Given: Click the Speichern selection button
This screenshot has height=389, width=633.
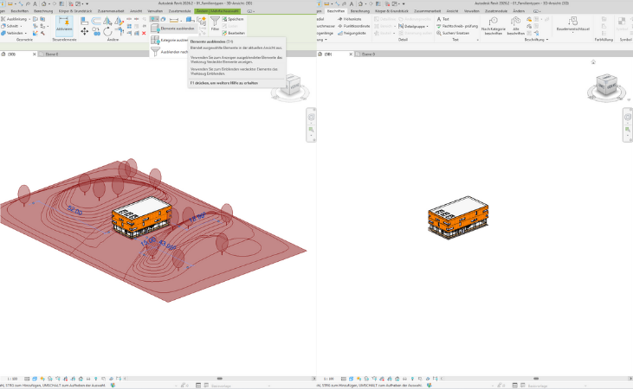Looking at the screenshot, I should point(234,18).
